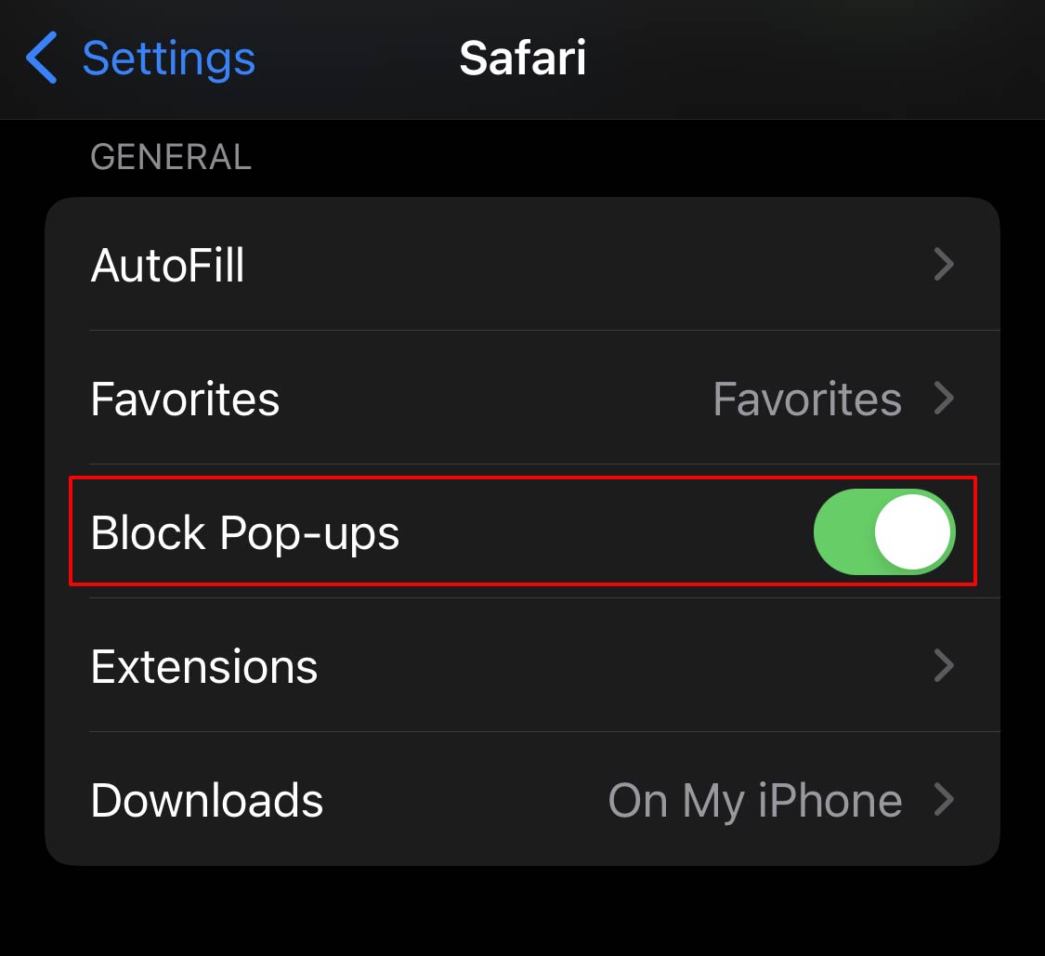Screen dimensions: 1045x956
Task: Tap the GENERAL section header
Action: (x=171, y=157)
